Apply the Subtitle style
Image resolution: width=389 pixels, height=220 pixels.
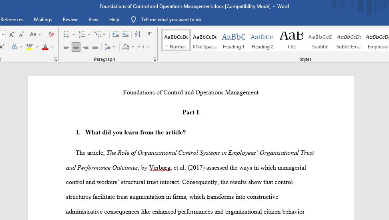click(x=320, y=40)
